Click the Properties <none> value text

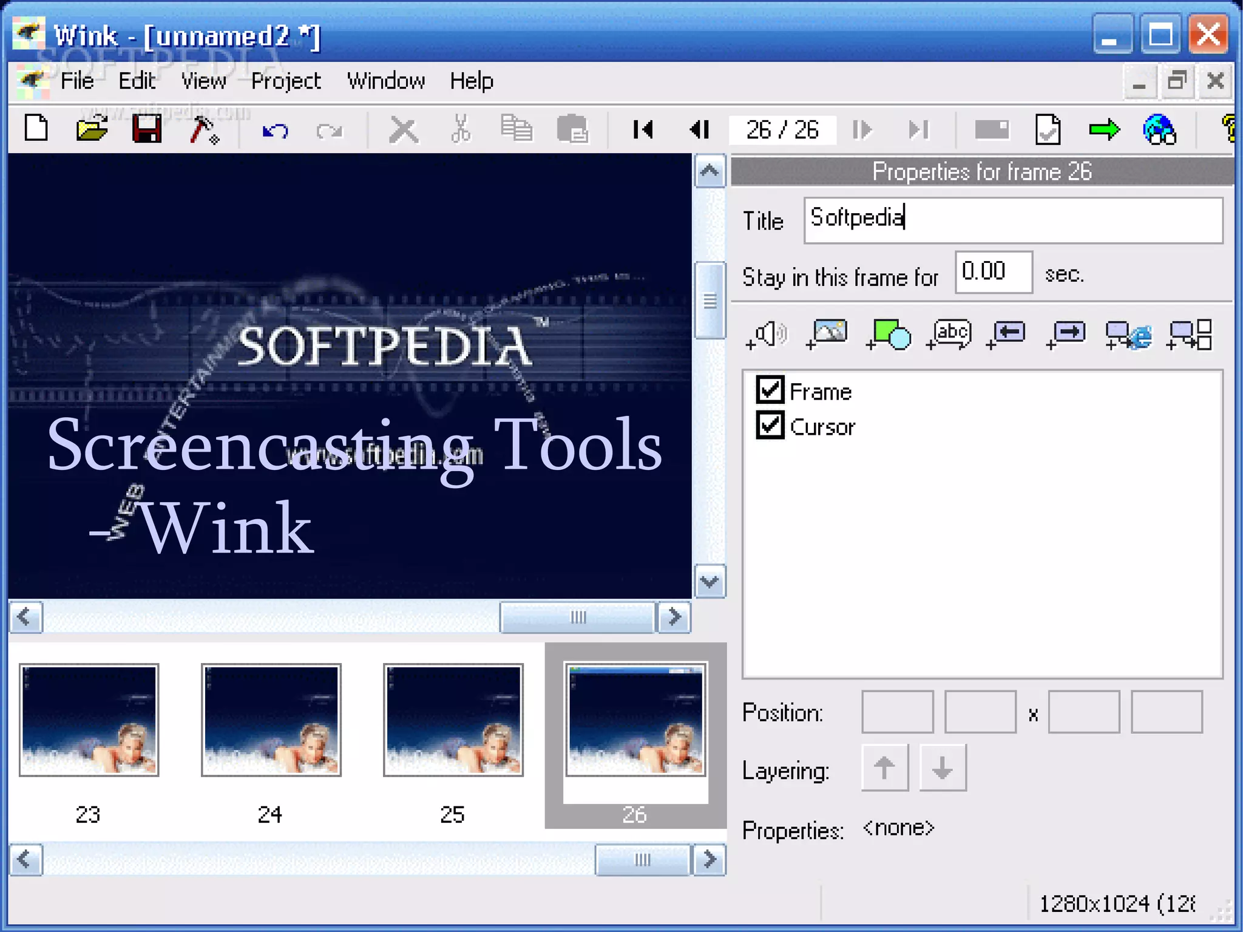pos(898,828)
